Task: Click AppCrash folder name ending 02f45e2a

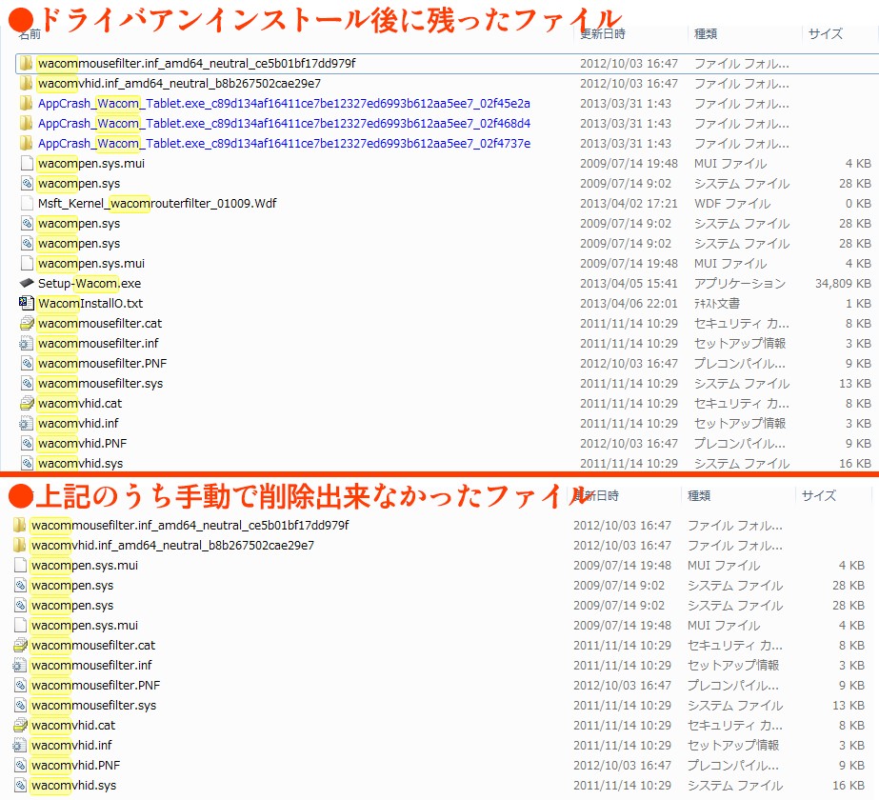Action: tap(284, 104)
